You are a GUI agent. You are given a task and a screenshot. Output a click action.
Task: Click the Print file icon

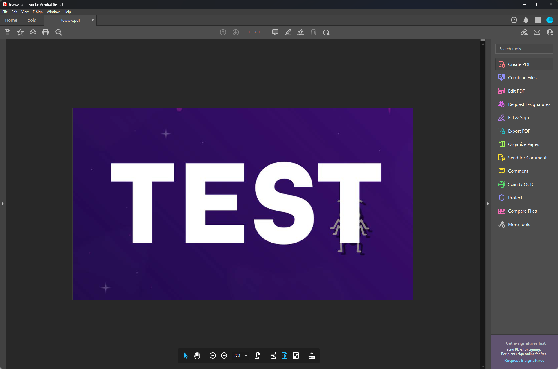pos(46,32)
